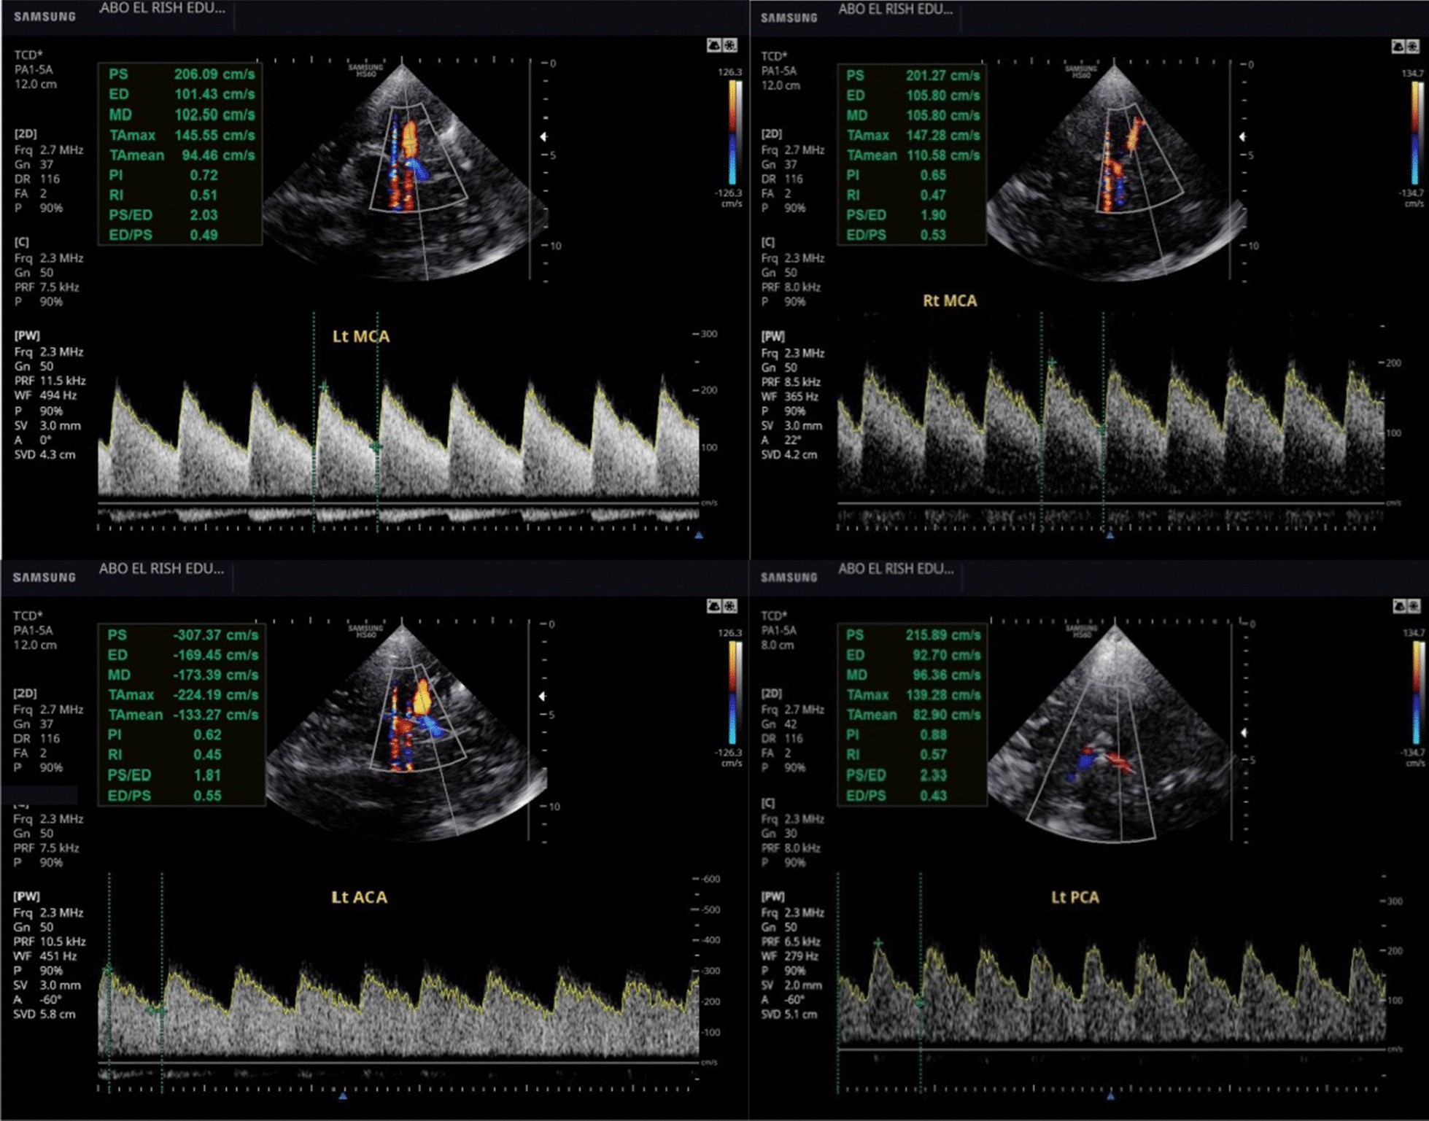Click the blue sweep marker under Lt ACA waveform
Image resolution: width=1429 pixels, height=1121 pixels.
click(x=343, y=1095)
